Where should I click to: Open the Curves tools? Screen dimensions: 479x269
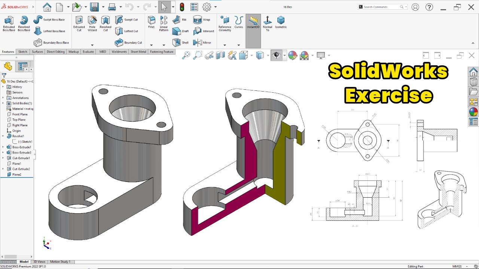239,22
